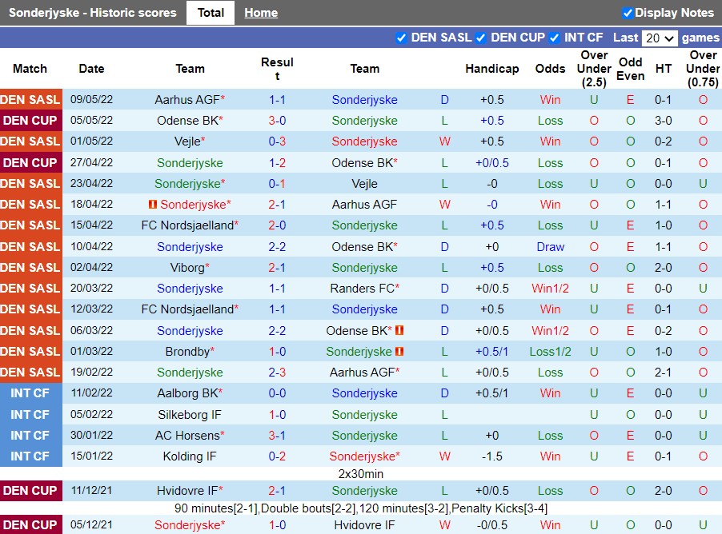Switch to the Home tab
722x534 pixels.
(261, 13)
